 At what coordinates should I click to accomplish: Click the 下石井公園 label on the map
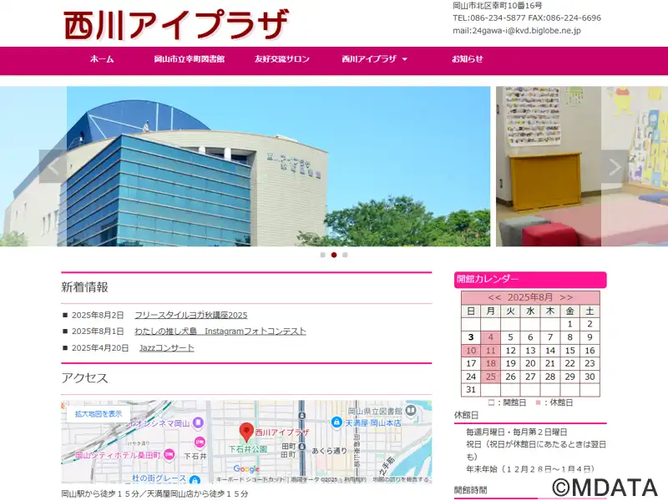[248, 449]
